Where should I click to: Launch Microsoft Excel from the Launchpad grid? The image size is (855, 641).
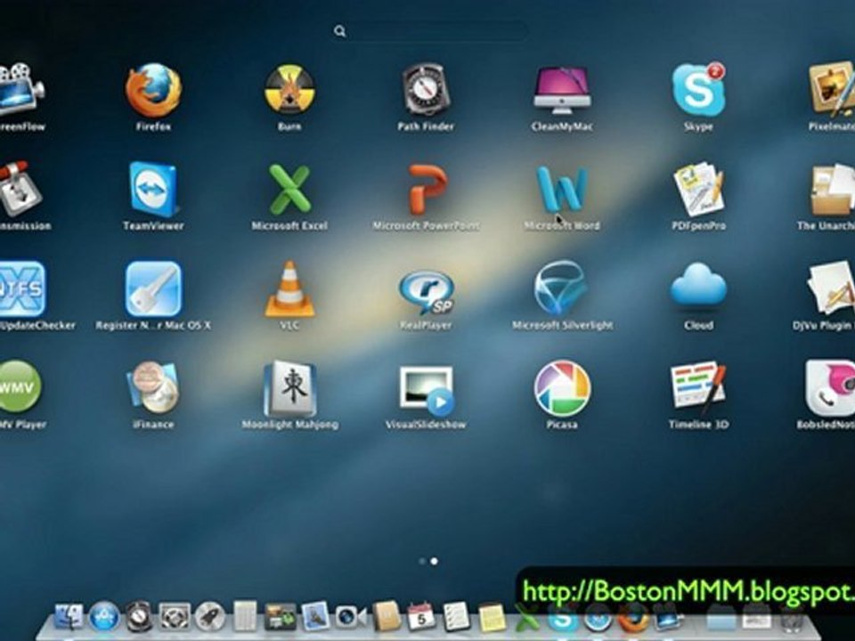pyautogui.click(x=289, y=189)
